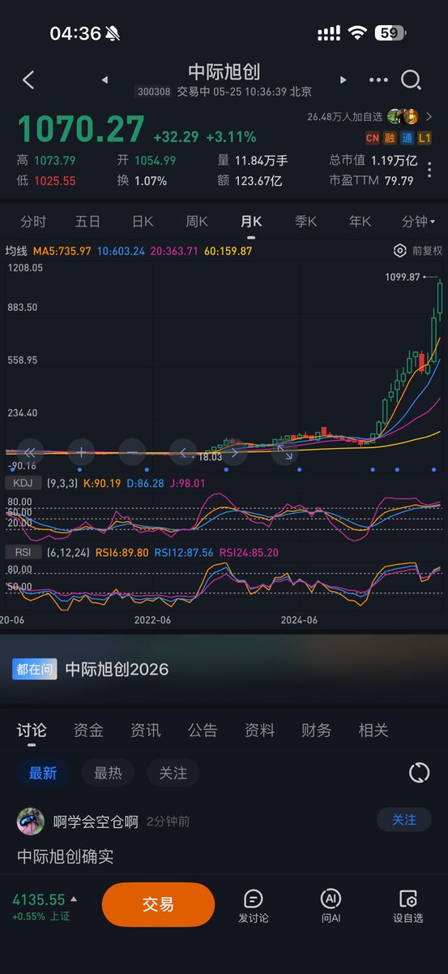Open the three-dot more options menu

point(378,80)
